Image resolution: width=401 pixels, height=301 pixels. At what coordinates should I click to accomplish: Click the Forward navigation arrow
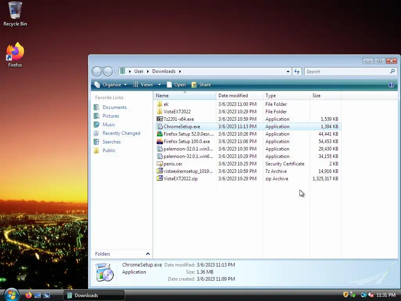[108, 71]
